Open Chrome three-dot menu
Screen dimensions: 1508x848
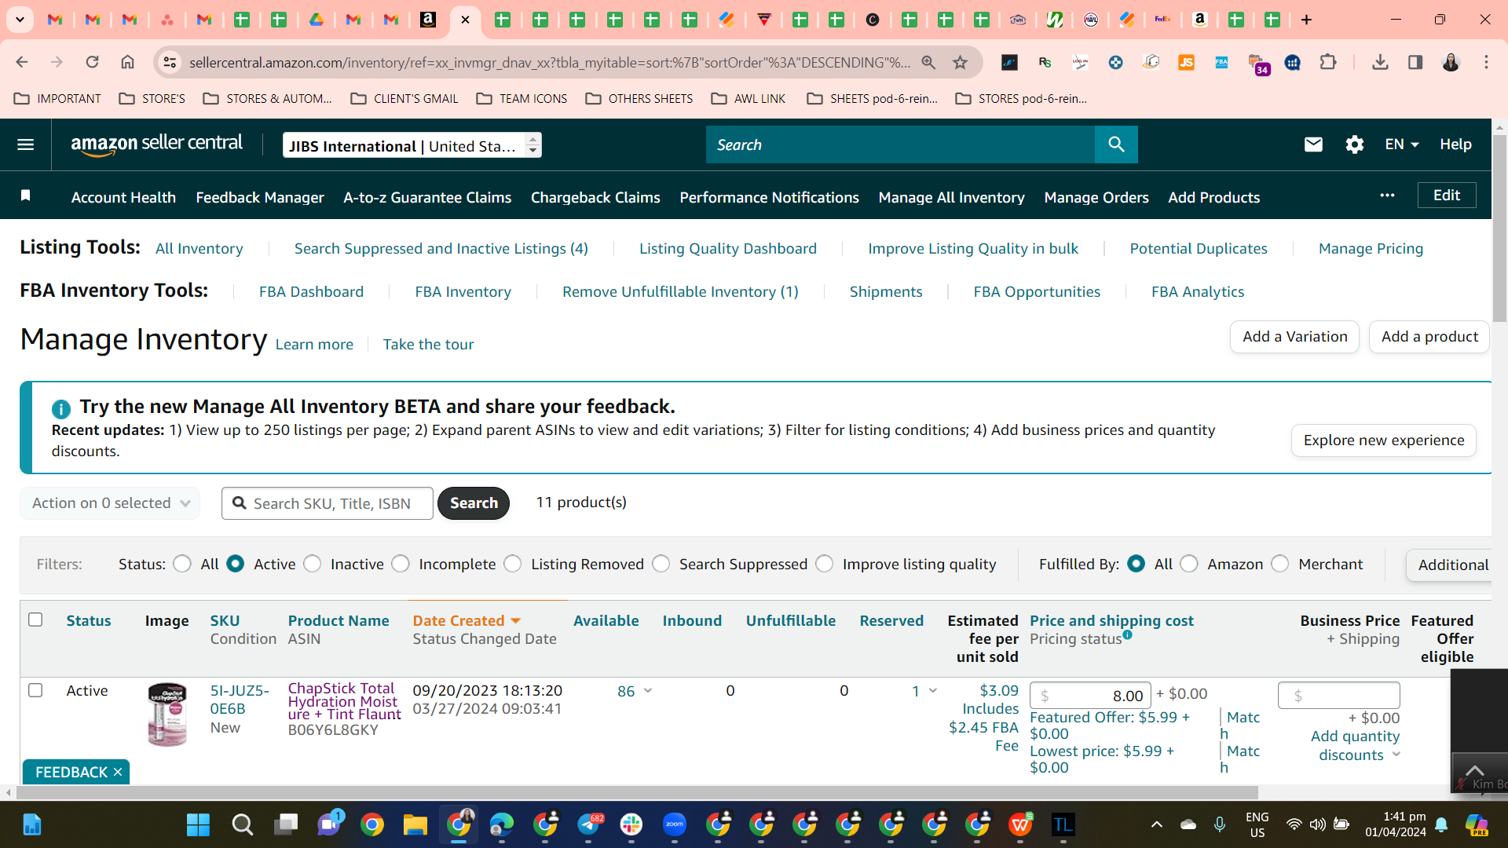point(1486,62)
